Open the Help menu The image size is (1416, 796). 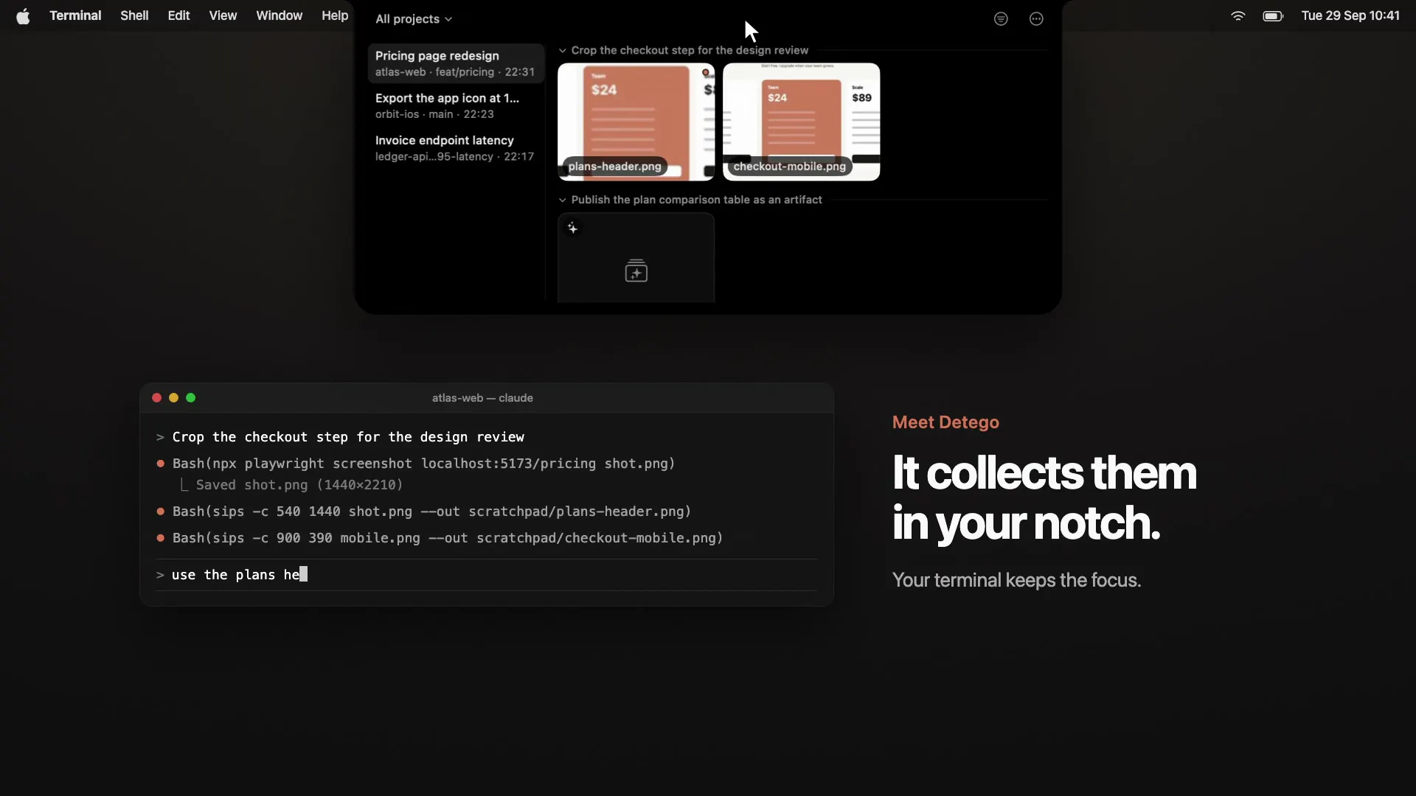click(x=335, y=15)
